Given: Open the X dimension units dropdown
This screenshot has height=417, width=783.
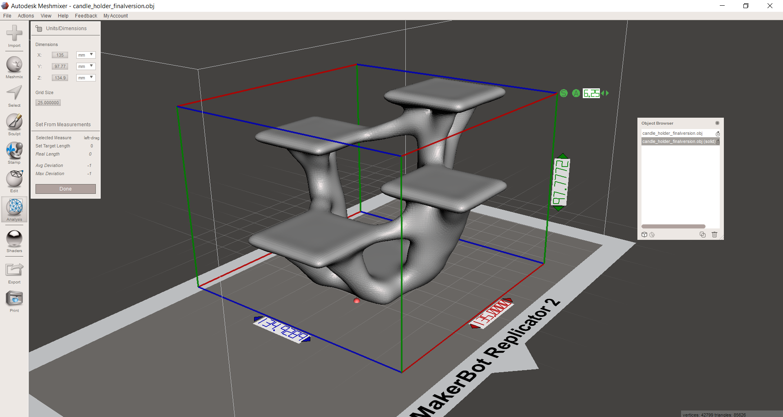Looking at the screenshot, I should 86,55.
